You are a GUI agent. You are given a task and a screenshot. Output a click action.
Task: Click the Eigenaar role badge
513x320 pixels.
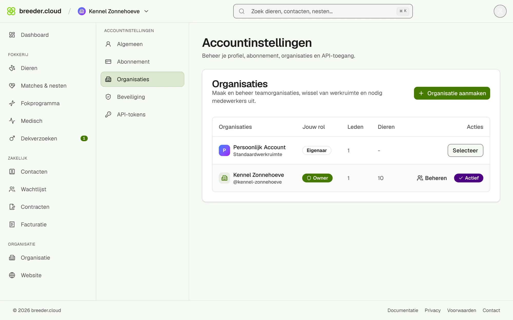coord(317,151)
